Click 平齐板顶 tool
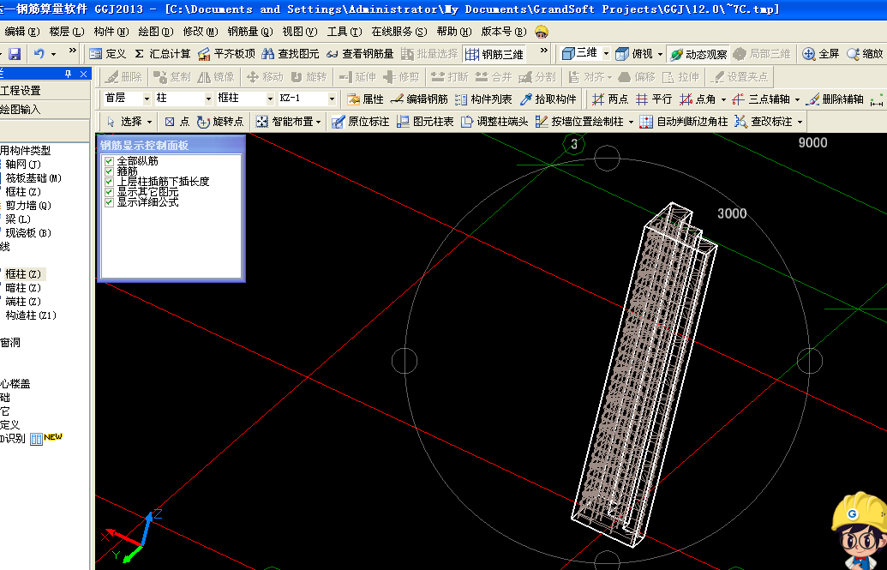This screenshot has height=570, width=887. click(x=226, y=54)
